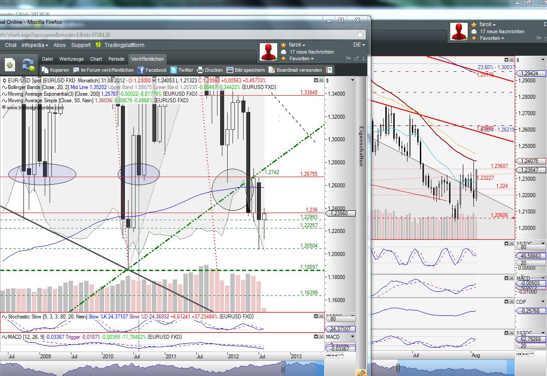Open the Support menu item
This screenshot has width=547, height=376.
81,45
